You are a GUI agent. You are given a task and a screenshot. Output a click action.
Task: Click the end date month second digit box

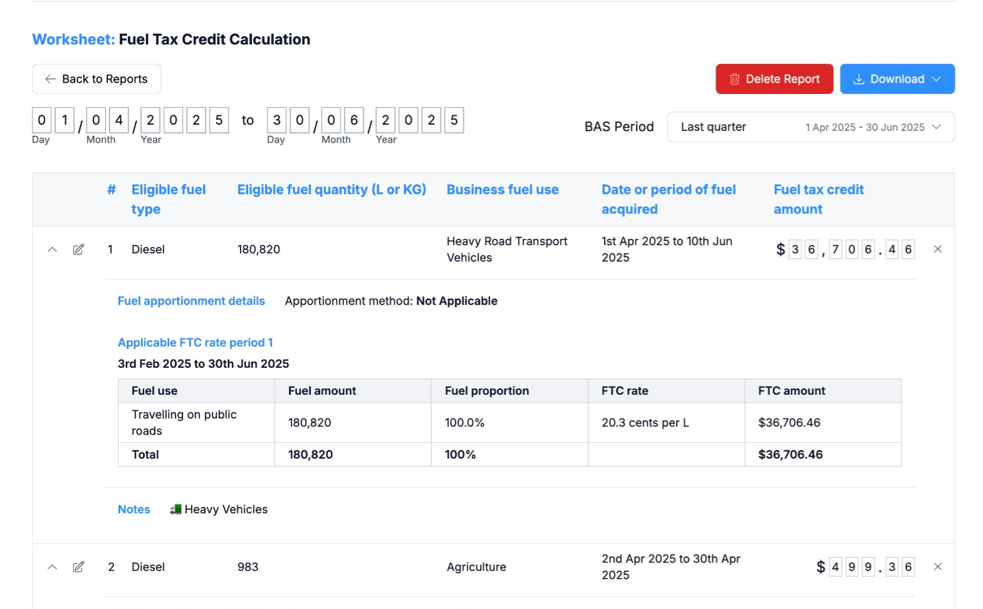354,120
